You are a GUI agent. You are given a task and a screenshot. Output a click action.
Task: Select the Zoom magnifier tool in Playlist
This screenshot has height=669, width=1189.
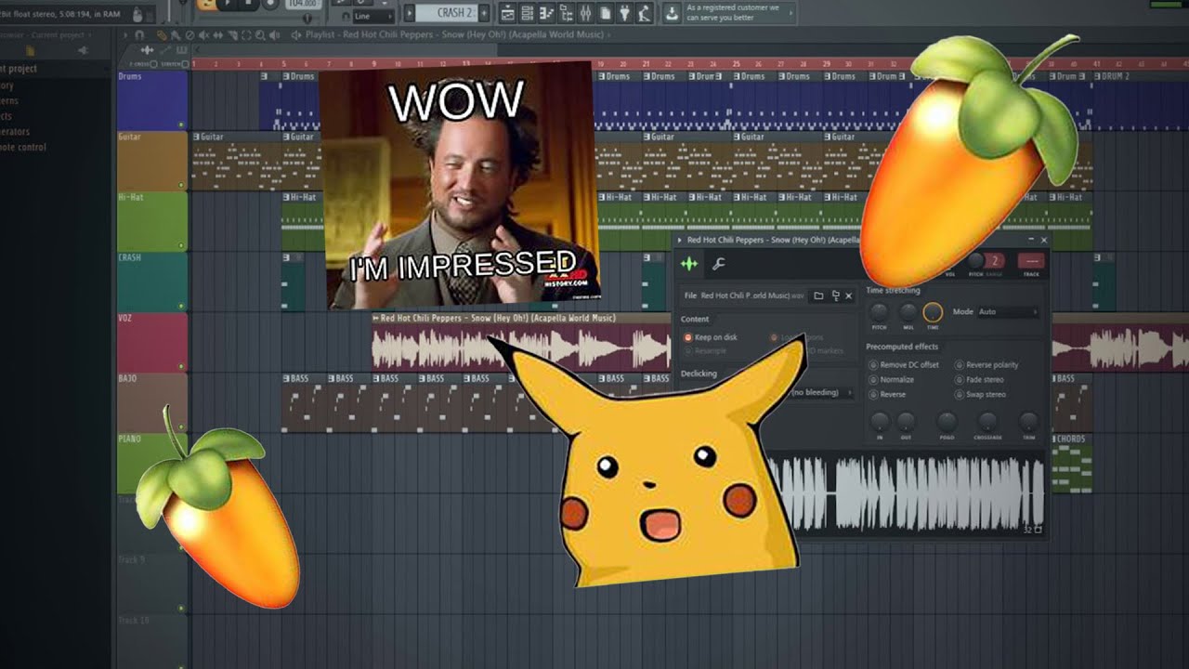click(260, 35)
